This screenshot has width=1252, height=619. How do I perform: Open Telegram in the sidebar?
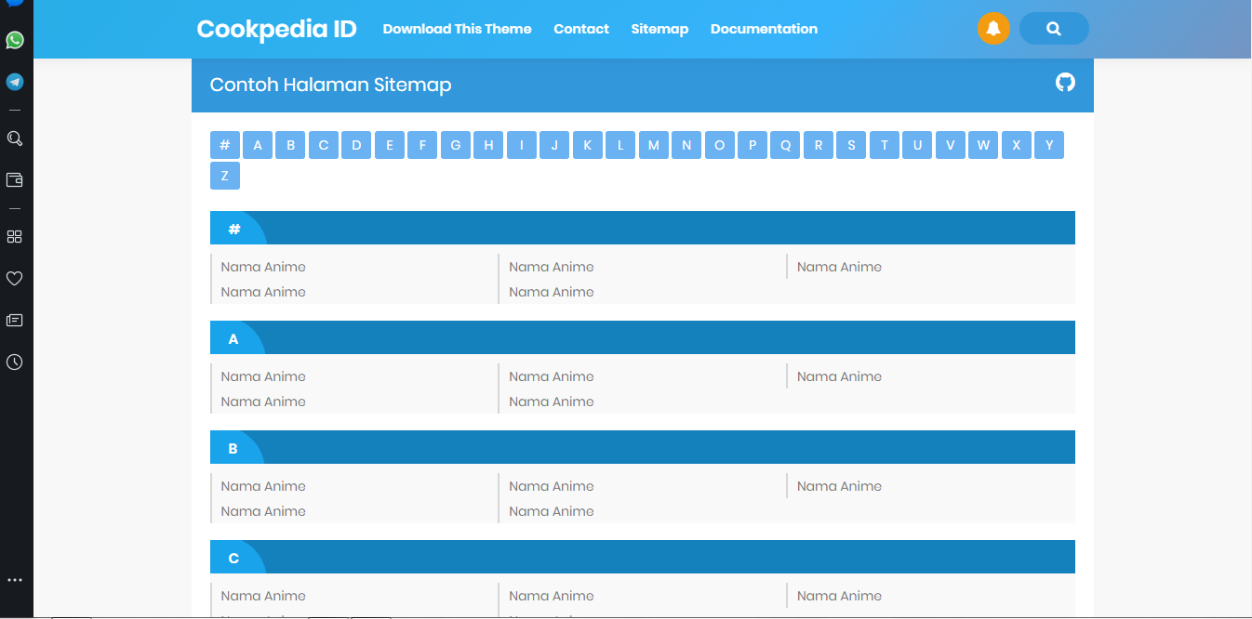coord(14,82)
